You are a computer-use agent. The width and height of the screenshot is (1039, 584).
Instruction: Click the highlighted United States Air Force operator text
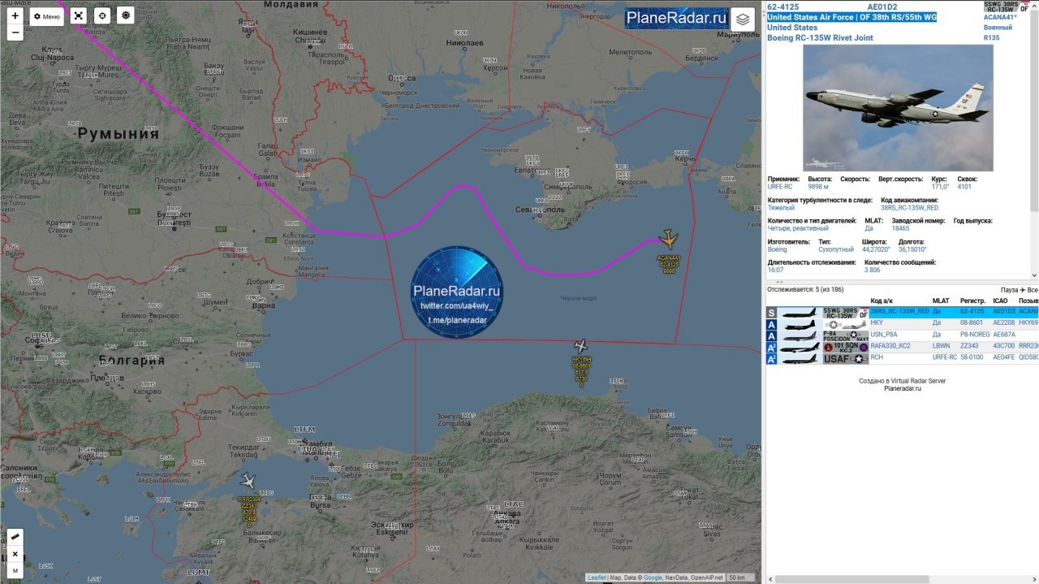[x=851, y=17]
